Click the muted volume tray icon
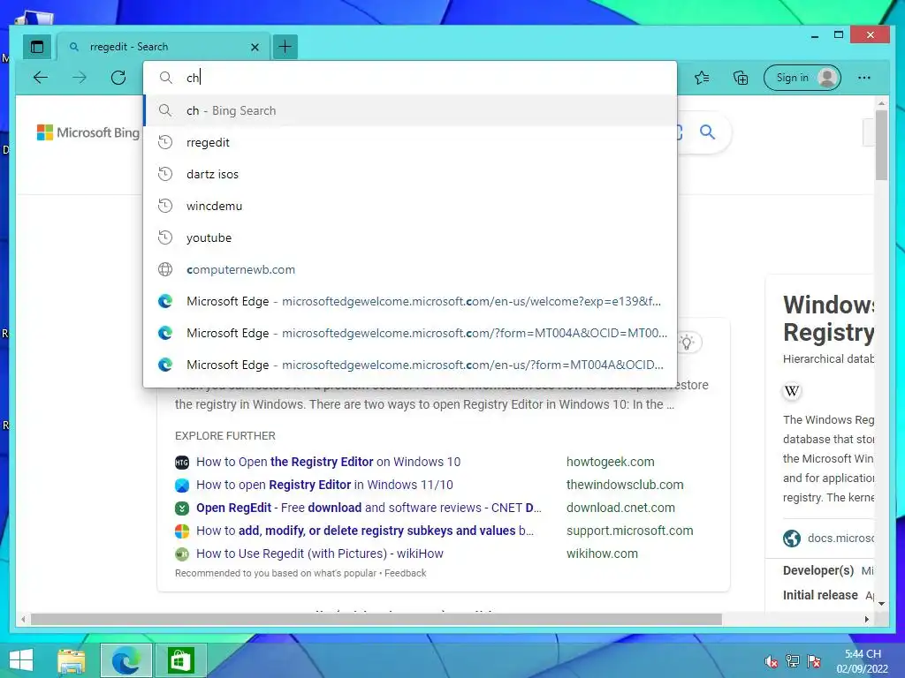Screen dimensions: 905x678 click(771, 661)
